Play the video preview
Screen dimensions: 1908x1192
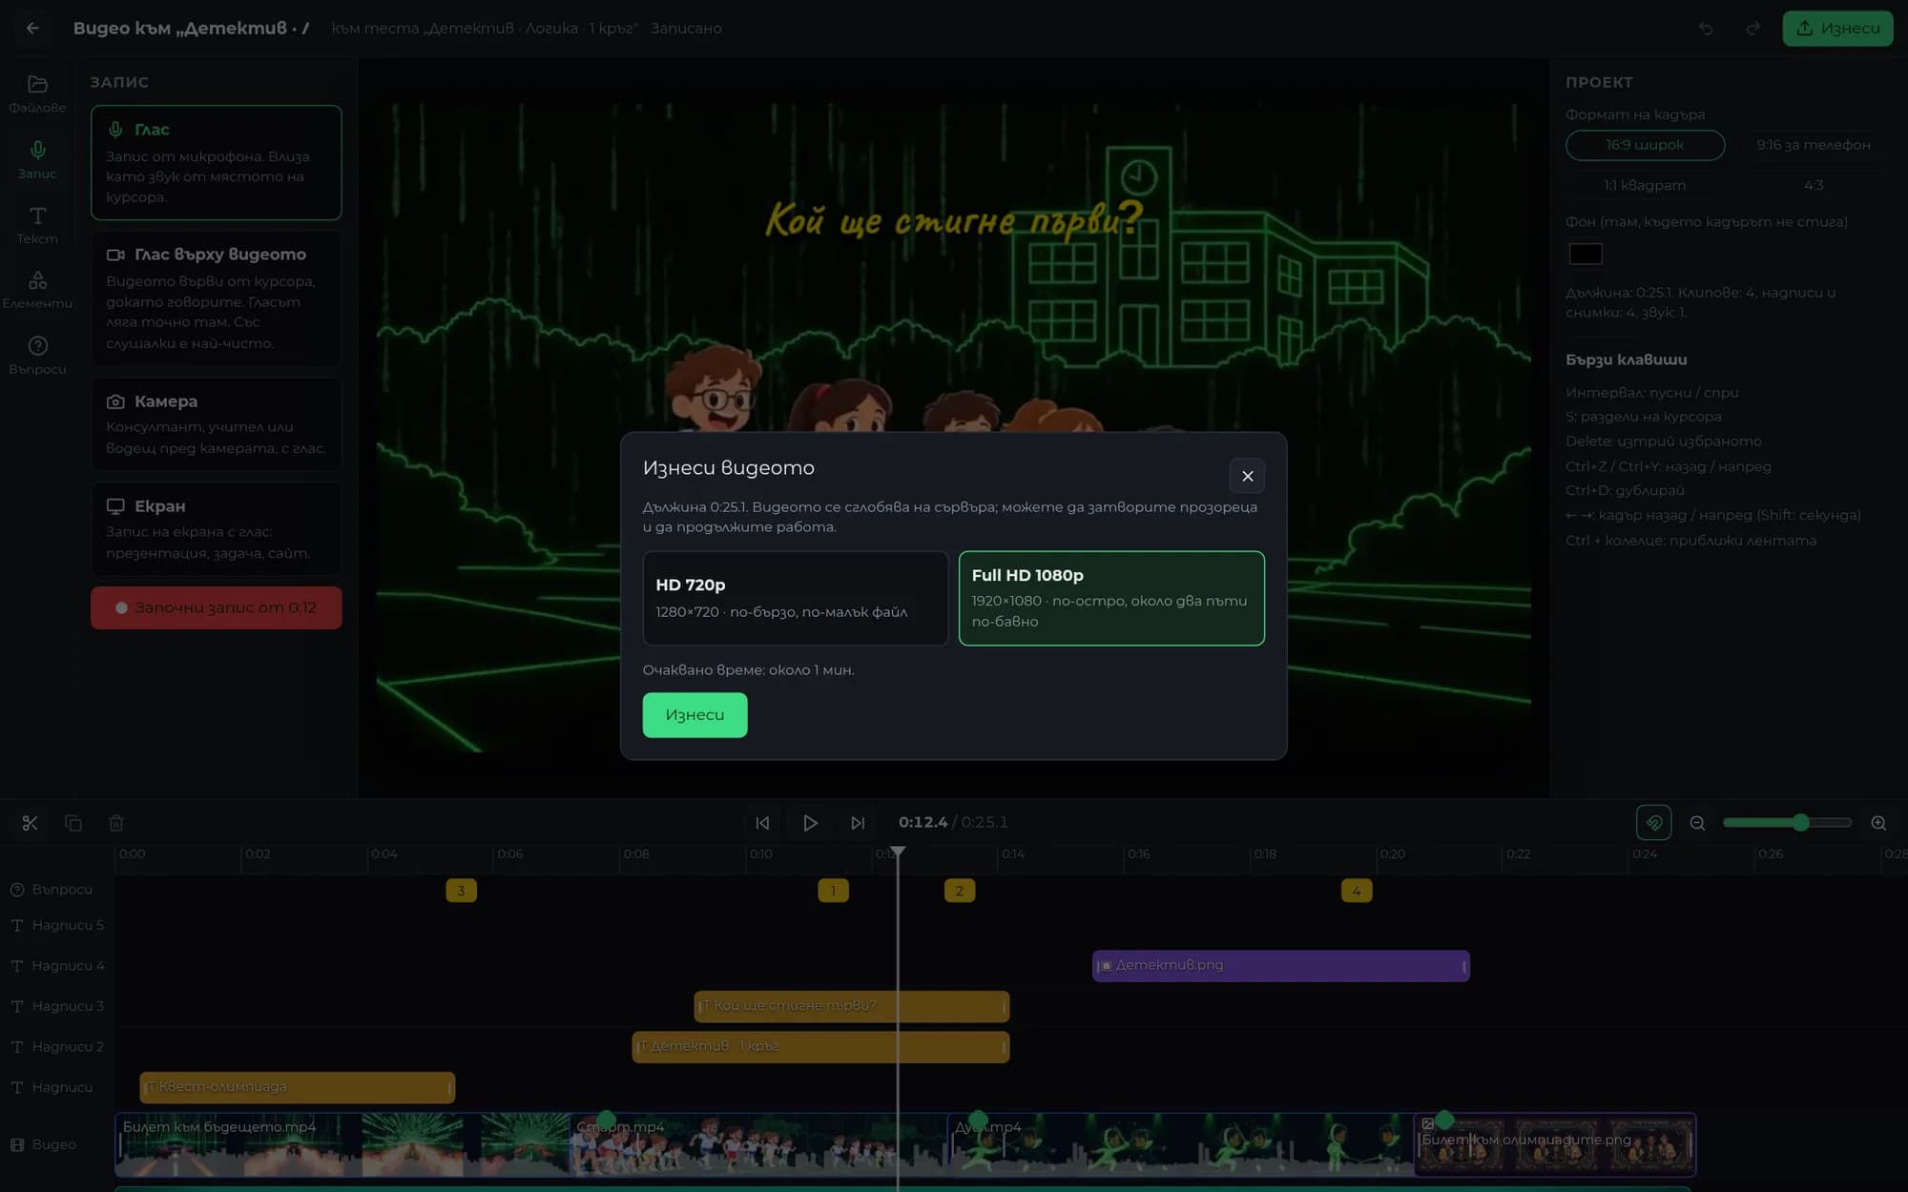click(810, 823)
